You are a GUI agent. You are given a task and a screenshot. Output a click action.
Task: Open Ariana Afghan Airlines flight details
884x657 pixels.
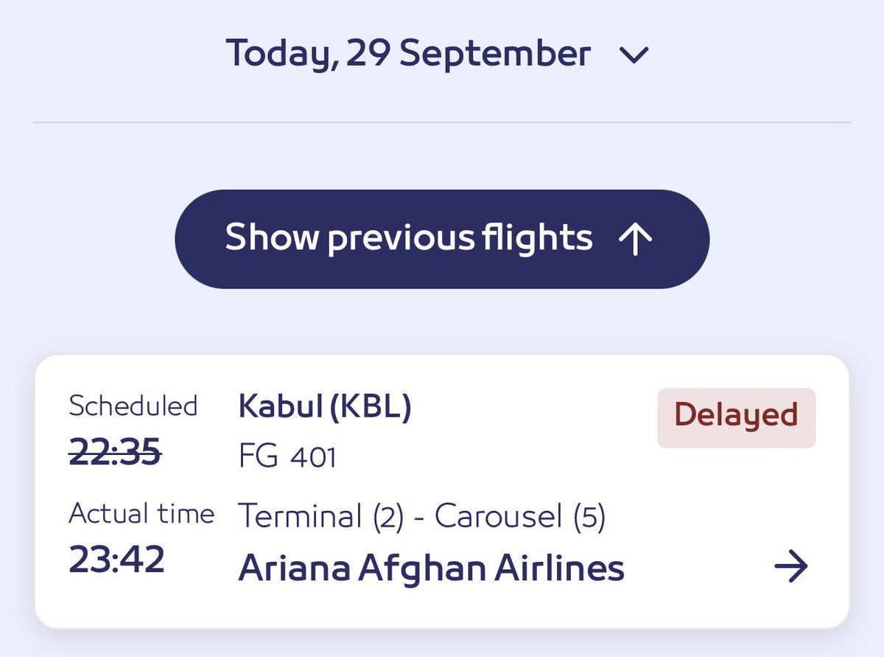tap(431, 569)
